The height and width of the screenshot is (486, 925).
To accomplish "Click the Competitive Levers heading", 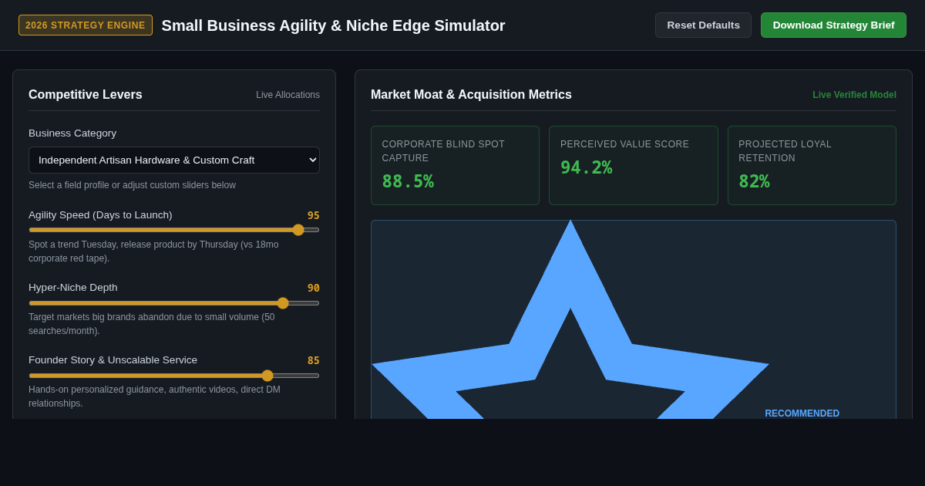I will 86,95.
